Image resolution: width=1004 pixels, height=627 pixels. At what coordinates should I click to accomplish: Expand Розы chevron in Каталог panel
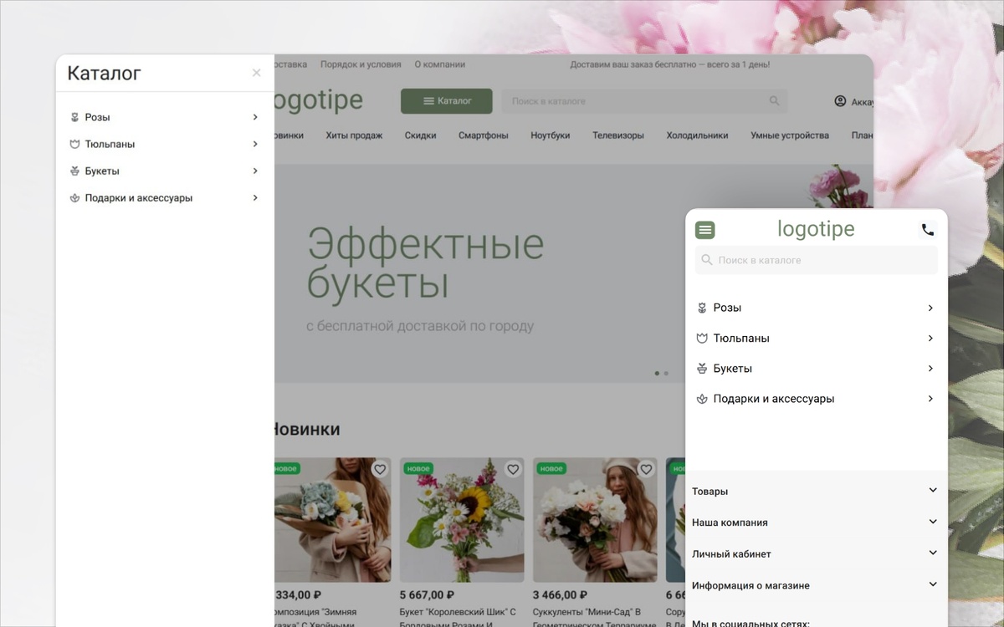(x=255, y=117)
